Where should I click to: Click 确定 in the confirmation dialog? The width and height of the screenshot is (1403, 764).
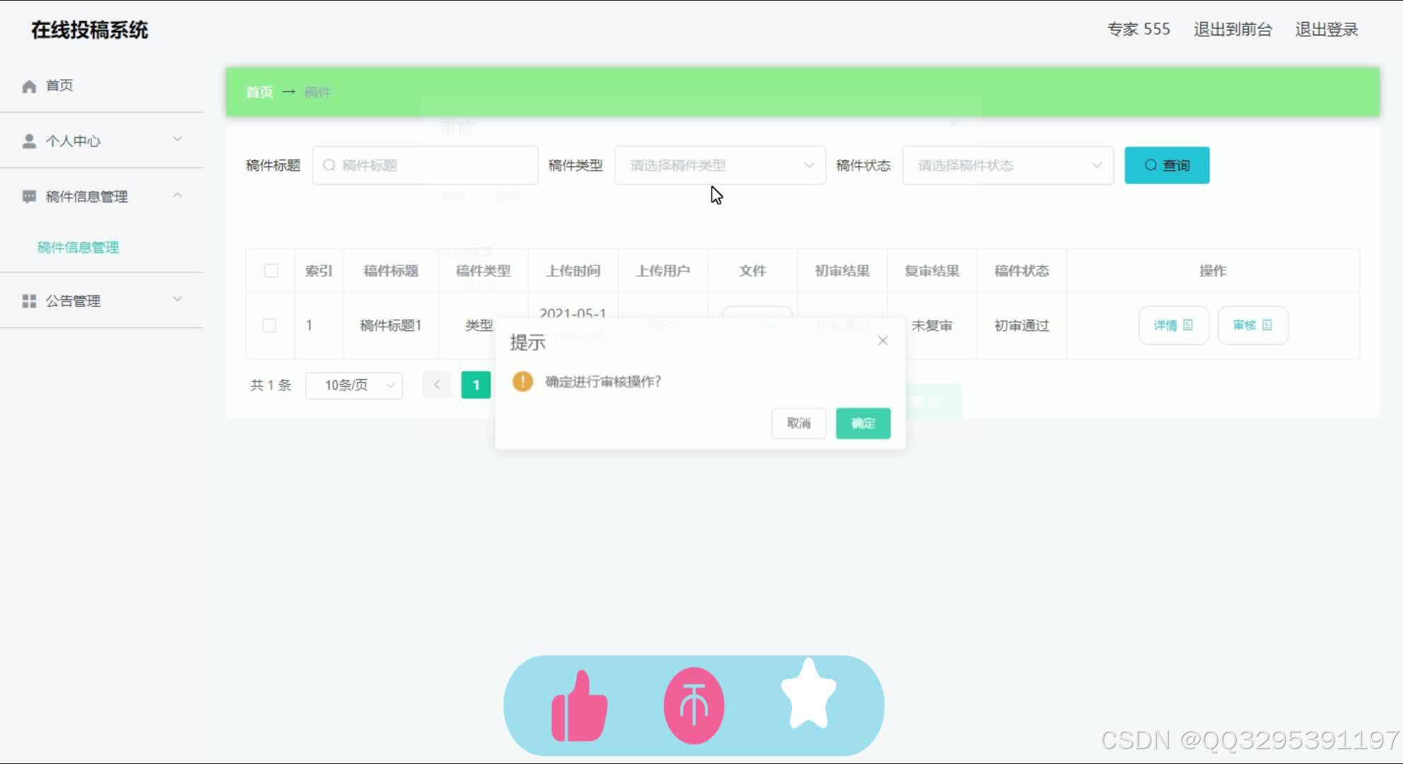(863, 423)
